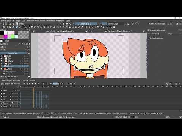Select the Rectangular Selection tool
Image resolution: width=182 pixels, height=136 pixels.
pos(86,27)
